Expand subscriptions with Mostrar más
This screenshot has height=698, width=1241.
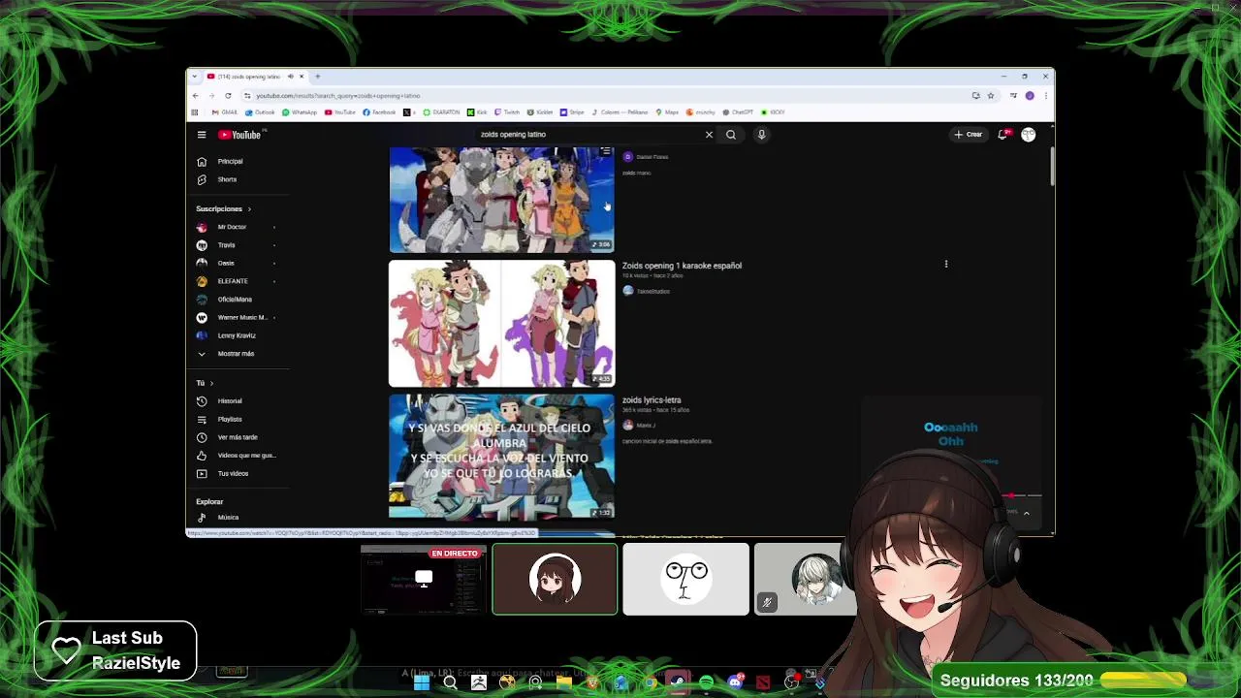[x=238, y=354]
